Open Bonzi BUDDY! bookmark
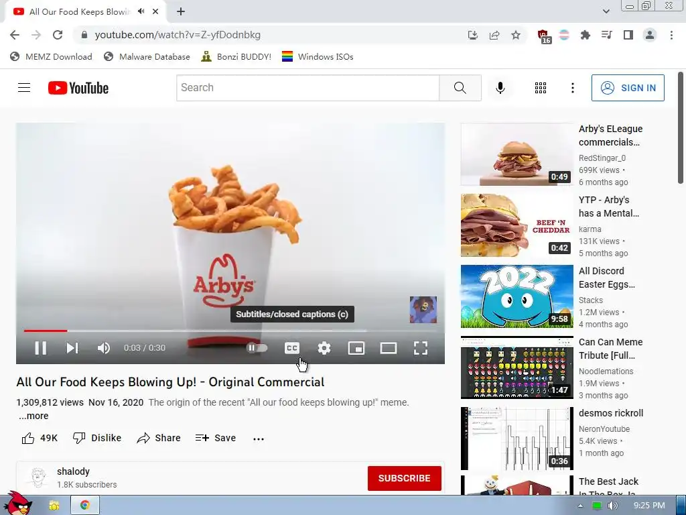 click(x=236, y=56)
